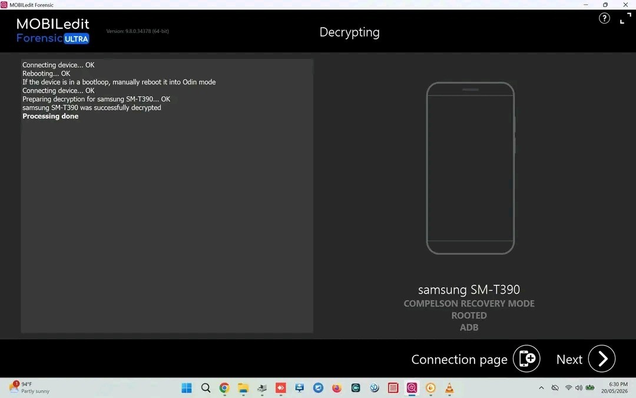Click the bootloop Odin mode instruction line
The width and height of the screenshot is (636, 398).
(x=119, y=82)
